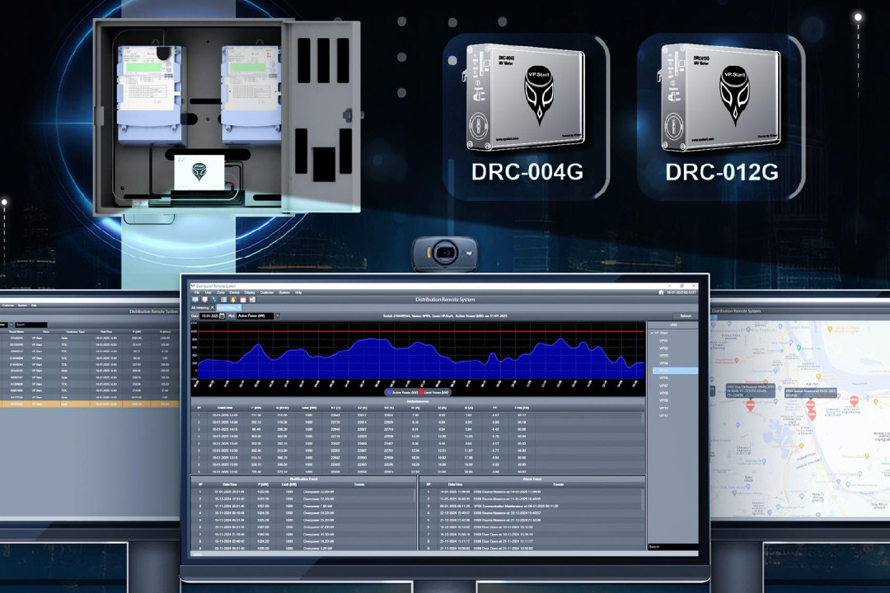Open the System menu

coord(284,292)
